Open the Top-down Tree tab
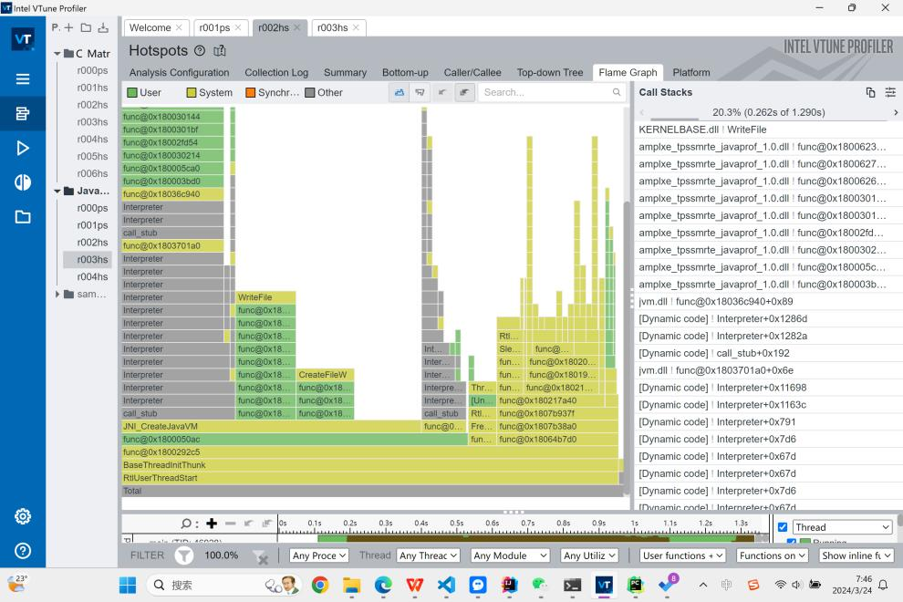 [550, 73]
